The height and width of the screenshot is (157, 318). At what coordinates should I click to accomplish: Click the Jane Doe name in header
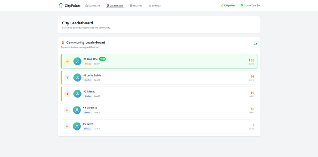251,6
